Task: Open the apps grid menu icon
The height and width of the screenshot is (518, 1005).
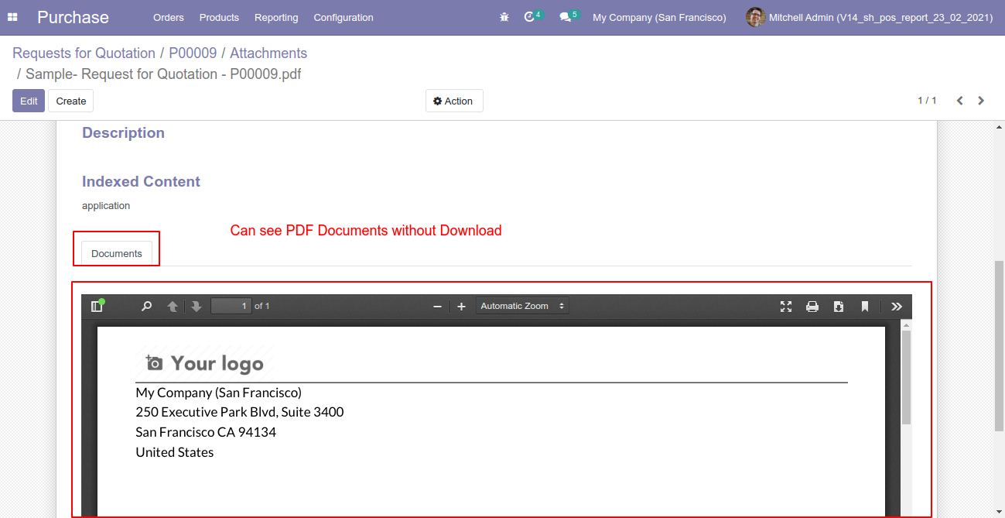Action: tap(12, 17)
